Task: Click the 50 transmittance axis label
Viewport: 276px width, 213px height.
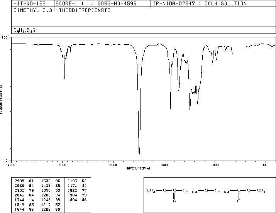Action: [x=5, y=99]
